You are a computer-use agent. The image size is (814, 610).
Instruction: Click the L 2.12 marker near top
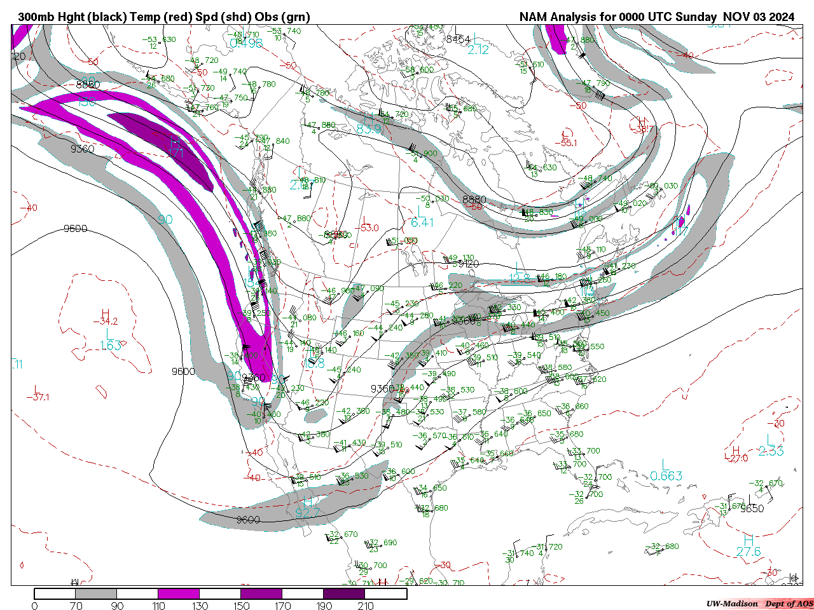click(478, 45)
